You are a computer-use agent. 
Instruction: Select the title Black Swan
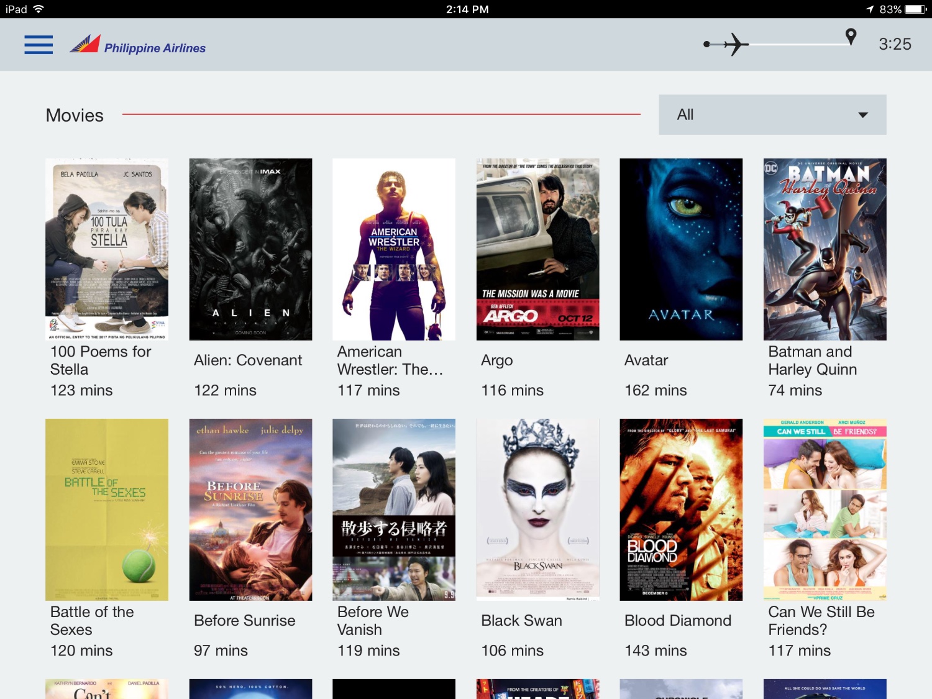(x=521, y=621)
